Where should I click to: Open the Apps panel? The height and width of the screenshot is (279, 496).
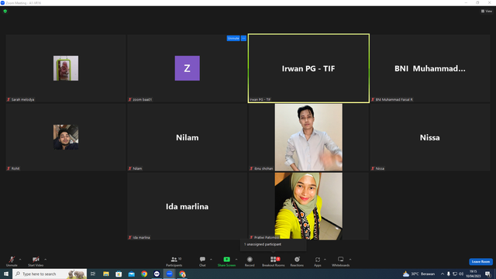coord(318,261)
